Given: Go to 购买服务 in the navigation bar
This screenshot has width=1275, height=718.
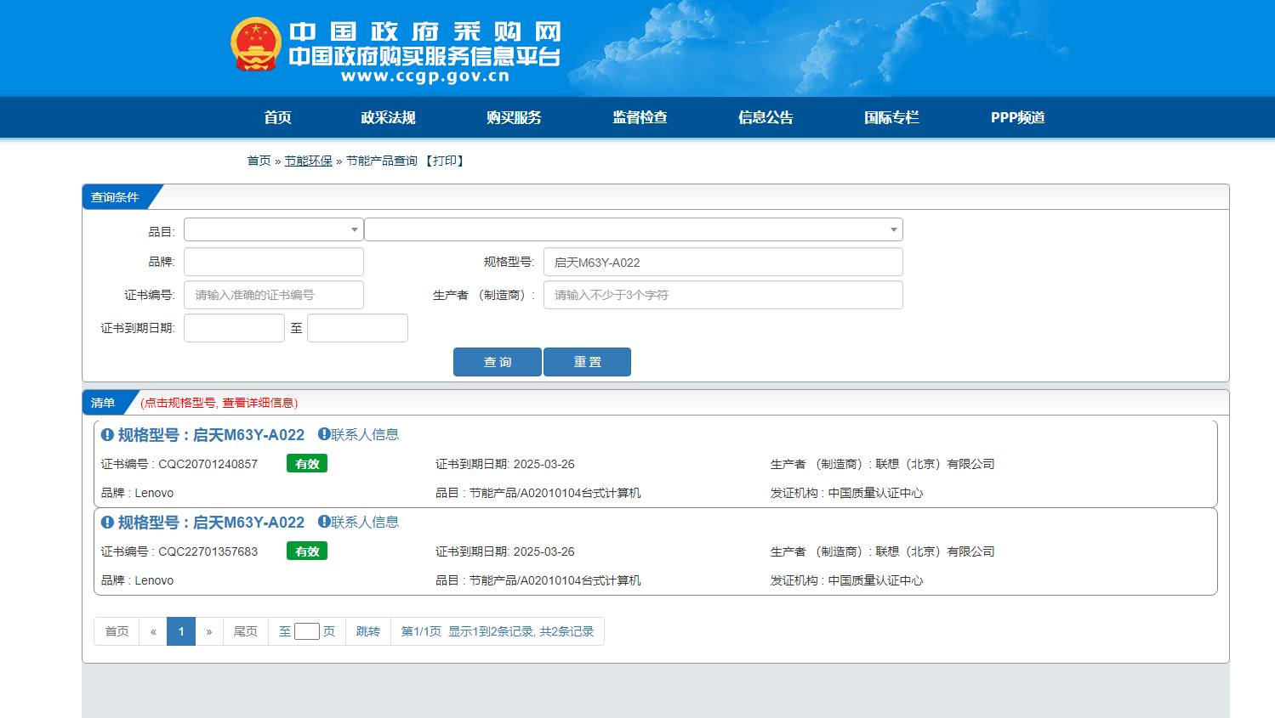Looking at the screenshot, I should pyautogui.click(x=514, y=117).
